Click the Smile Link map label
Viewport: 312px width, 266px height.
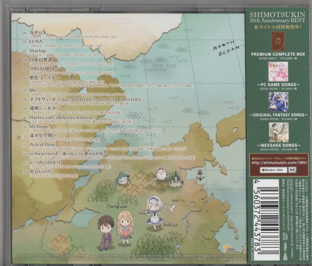(171, 225)
